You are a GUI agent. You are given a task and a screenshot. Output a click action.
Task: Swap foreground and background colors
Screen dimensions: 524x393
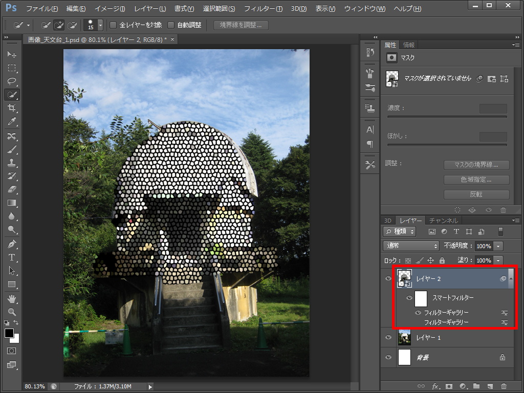pyautogui.click(x=16, y=322)
